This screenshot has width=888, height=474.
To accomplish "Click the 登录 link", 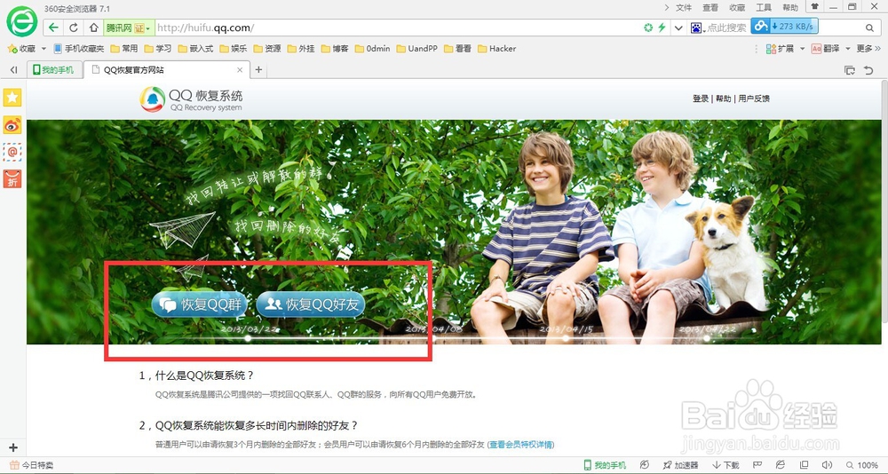I will pyautogui.click(x=701, y=99).
